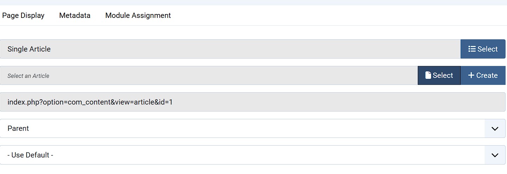Image resolution: width=507 pixels, height=174 pixels.
Task: Click the plus icon on the Create button
Action: pyautogui.click(x=471, y=75)
